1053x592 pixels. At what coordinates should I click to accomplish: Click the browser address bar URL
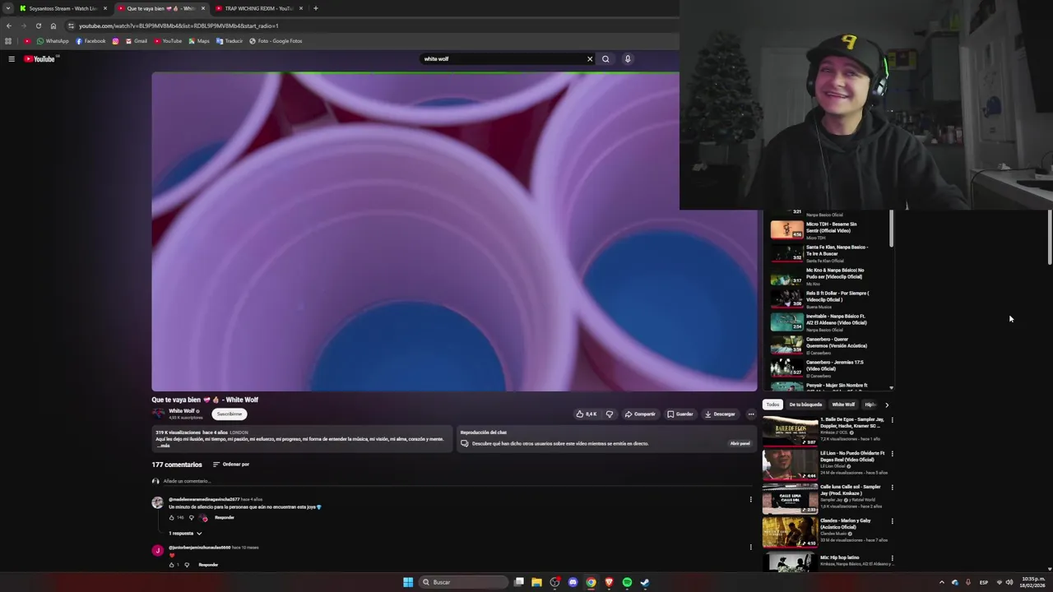point(179,25)
